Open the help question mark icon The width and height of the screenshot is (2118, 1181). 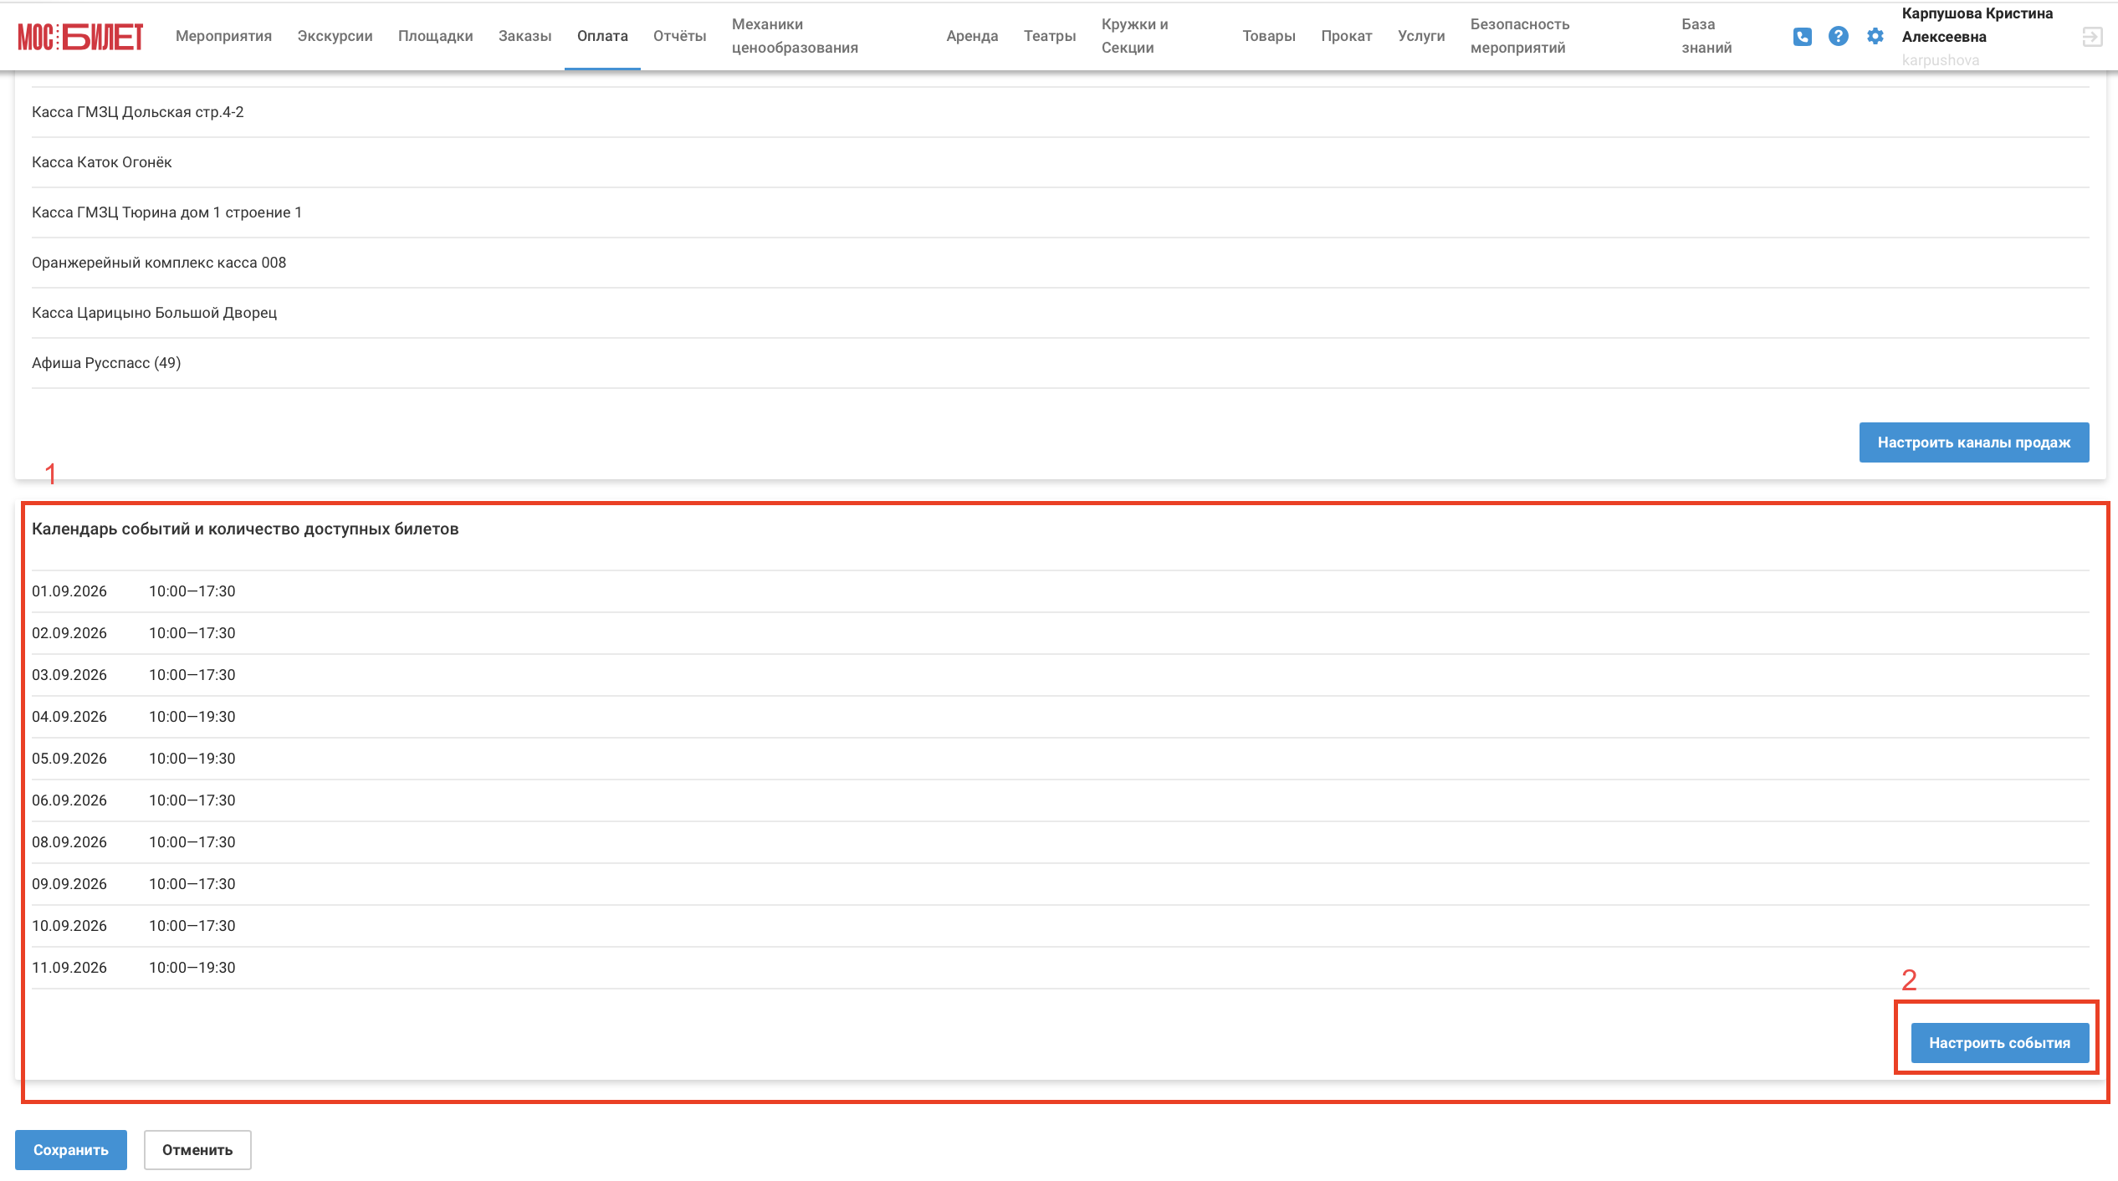coord(1838,36)
